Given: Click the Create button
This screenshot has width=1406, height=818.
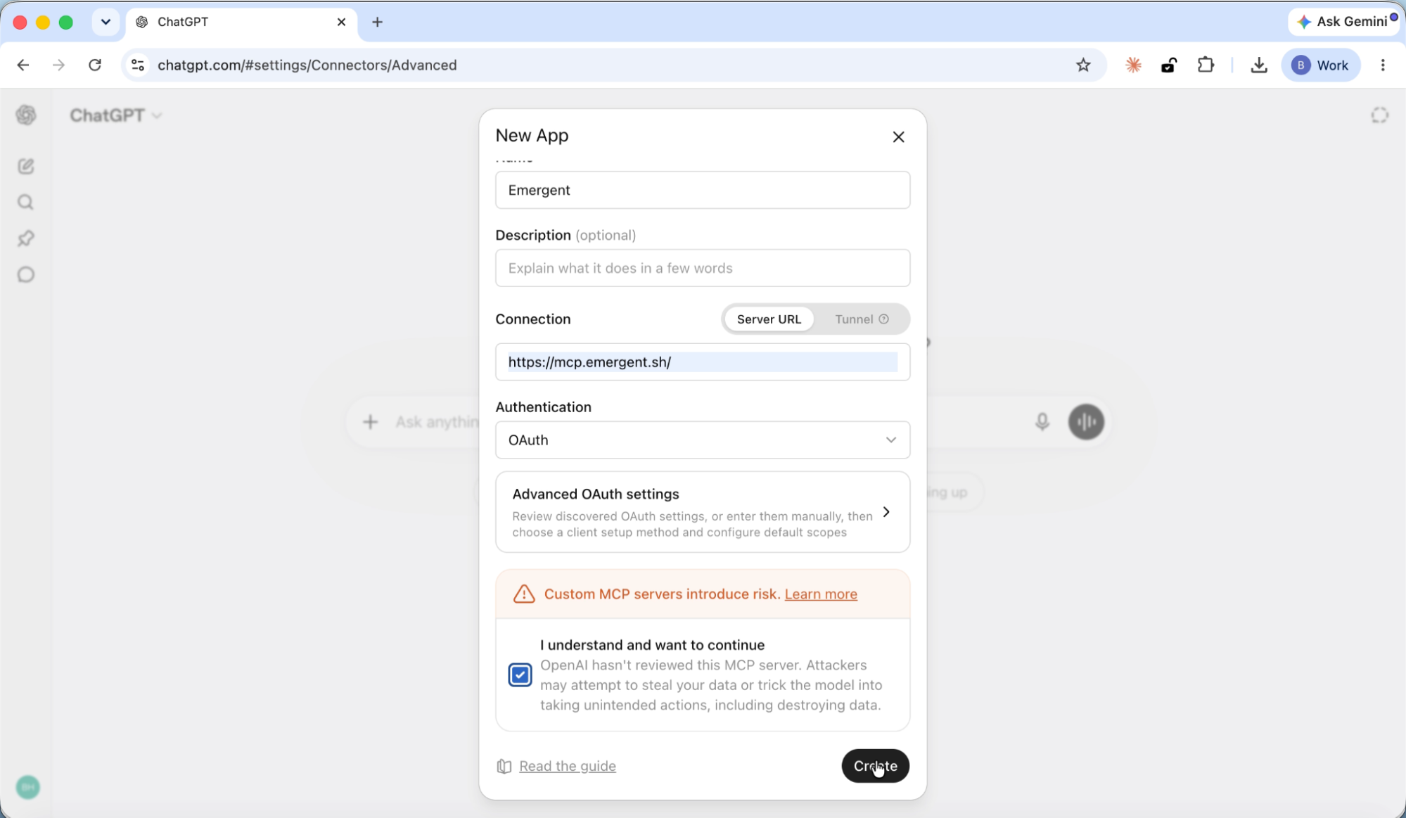Looking at the screenshot, I should pos(875,766).
